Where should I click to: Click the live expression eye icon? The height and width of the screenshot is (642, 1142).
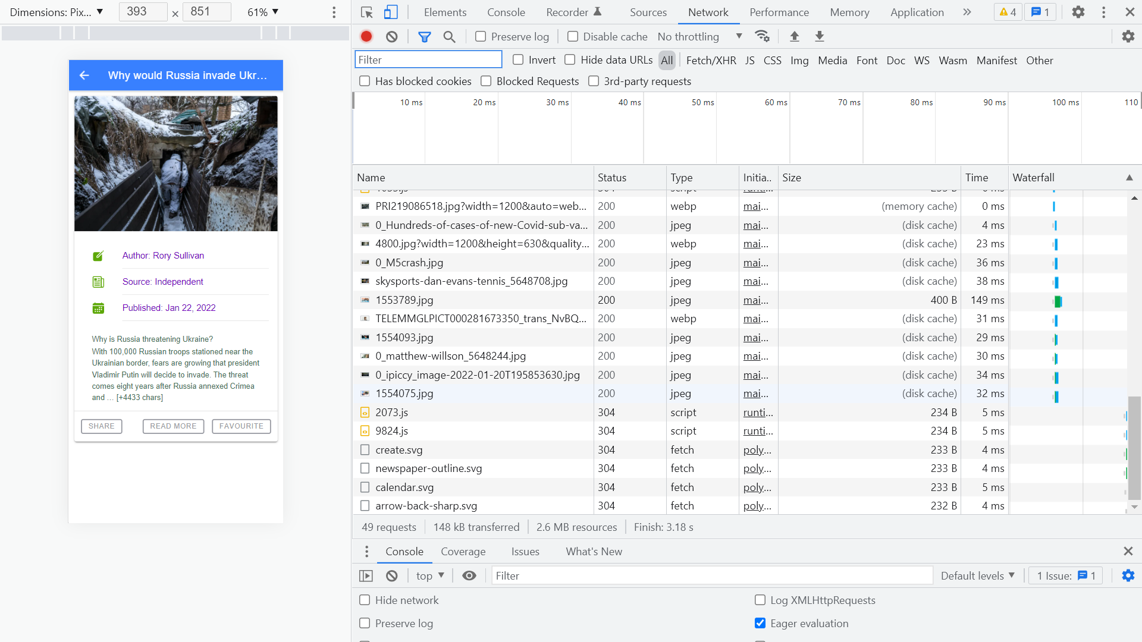coord(469,575)
